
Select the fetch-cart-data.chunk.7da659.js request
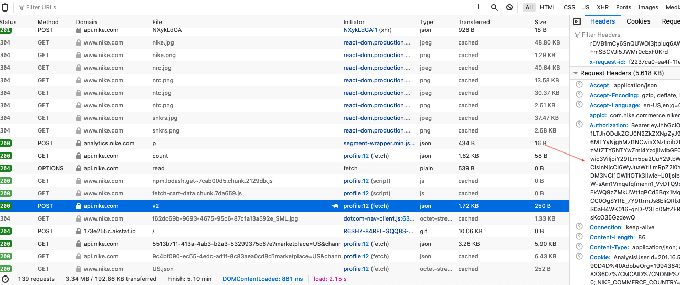[284, 193]
